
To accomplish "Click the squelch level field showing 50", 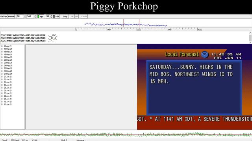I will click(x=48, y=16).
